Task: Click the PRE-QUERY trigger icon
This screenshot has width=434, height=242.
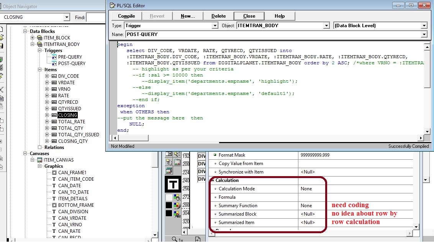Action: point(54,57)
